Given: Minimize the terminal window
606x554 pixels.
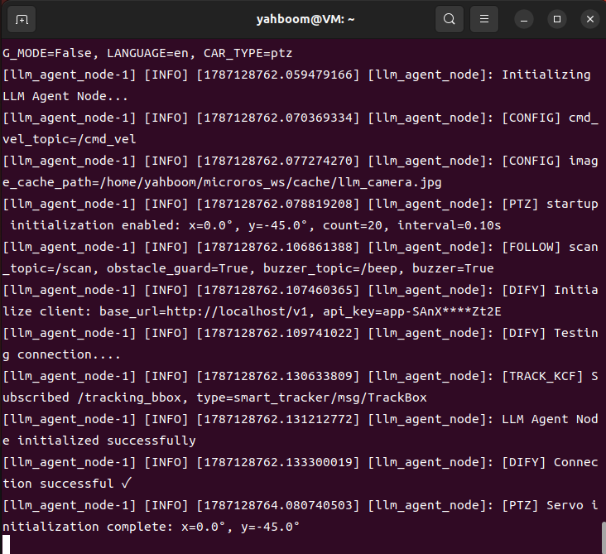Looking at the screenshot, I should click(x=524, y=19).
